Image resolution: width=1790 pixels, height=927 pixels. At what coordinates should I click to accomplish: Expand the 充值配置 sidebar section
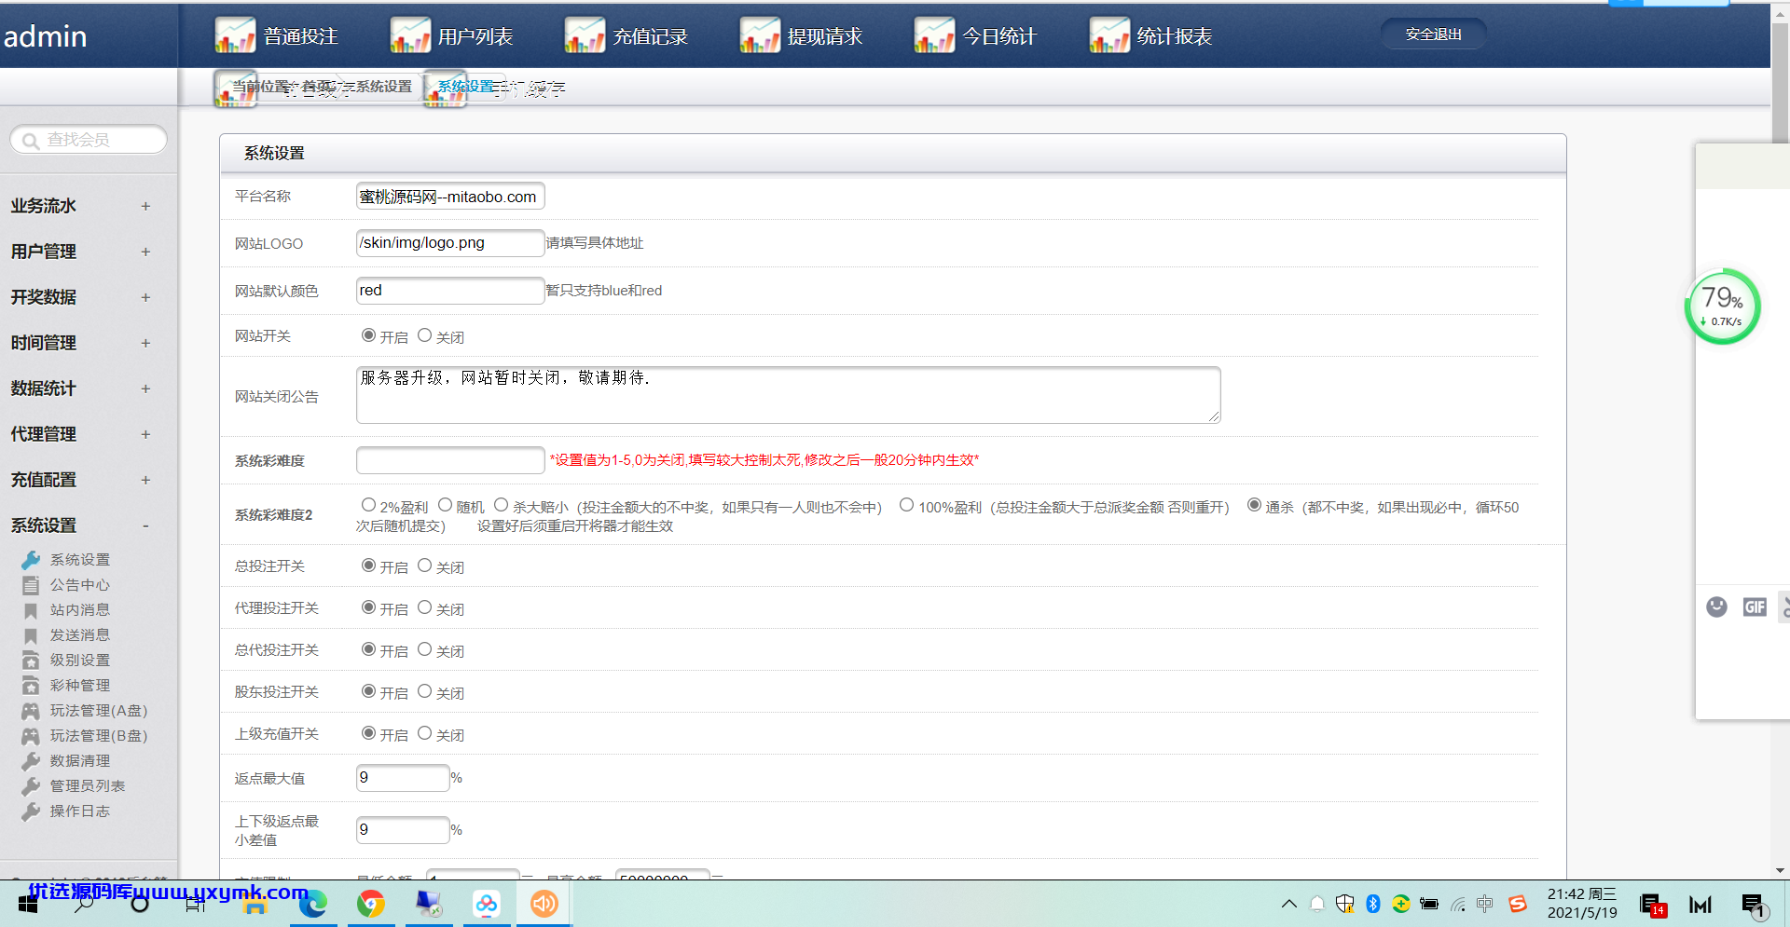pyautogui.click(x=145, y=480)
